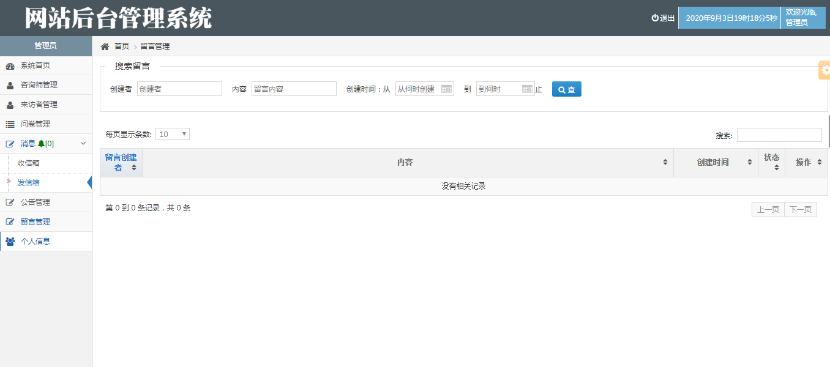Select the 咨询师管理 sidebar icon
This screenshot has width=830, height=367.
pyautogui.click(x=10, y=85)
